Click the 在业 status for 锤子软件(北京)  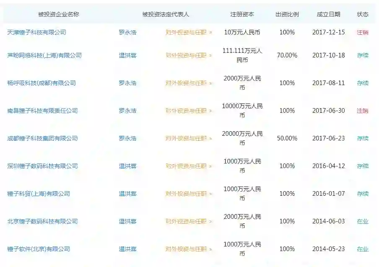click(x=363, y=249)
